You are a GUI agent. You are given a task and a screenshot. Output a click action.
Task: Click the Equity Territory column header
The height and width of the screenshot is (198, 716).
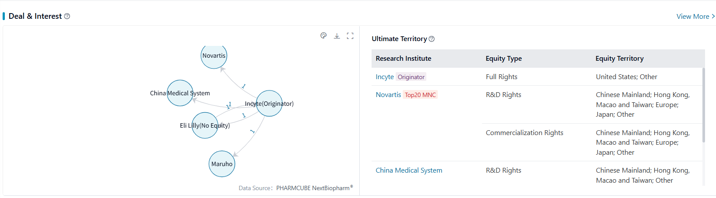click(619, 59)
